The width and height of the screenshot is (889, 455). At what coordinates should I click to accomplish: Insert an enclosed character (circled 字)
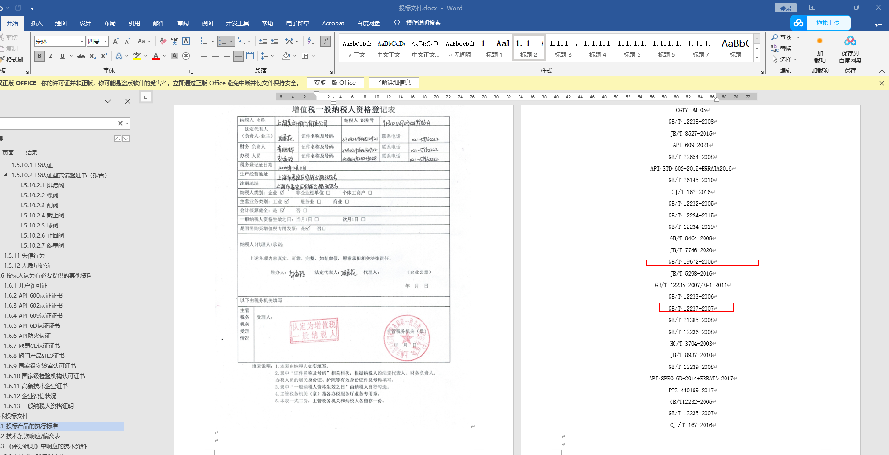click(x=186, y=56)
